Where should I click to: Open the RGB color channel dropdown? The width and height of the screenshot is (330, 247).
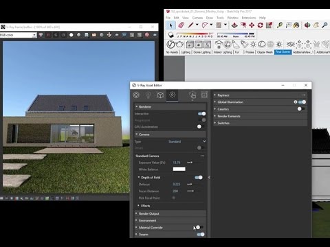(x=18, y=35)
